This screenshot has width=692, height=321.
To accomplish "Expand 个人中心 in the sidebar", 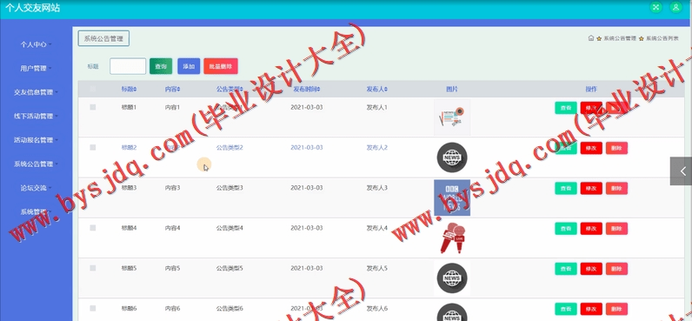I will (37, 44).
